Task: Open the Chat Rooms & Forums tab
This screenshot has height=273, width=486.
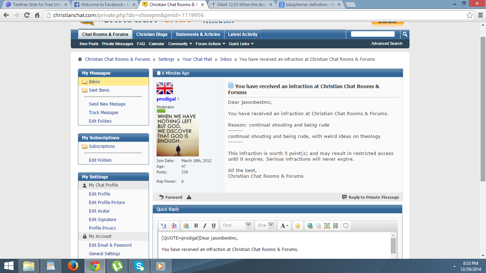Action: coord(105,34)
